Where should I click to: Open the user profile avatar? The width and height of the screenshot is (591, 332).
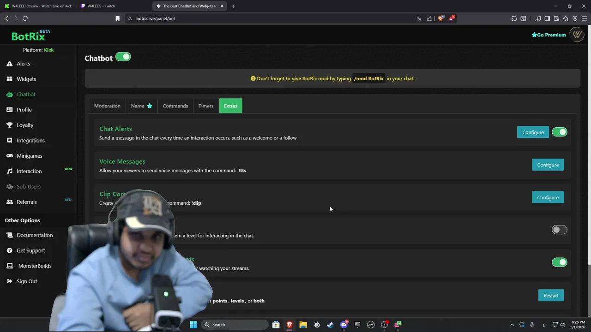pos(577,35)
